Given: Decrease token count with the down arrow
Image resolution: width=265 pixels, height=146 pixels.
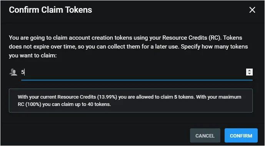Looking at the screenshot, I should pyautogui.click(x=249, y=74).
